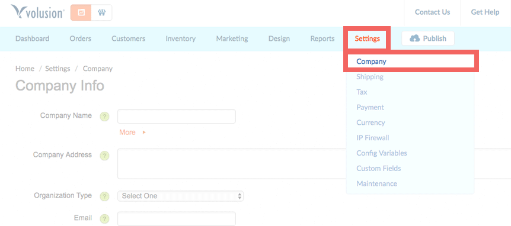Expand the More options link

tap(132, 133)
